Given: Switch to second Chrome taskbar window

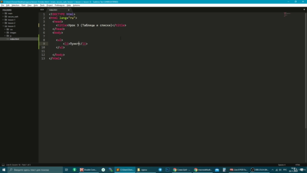Looking at the screenshot, I should [x=202, y=170].
